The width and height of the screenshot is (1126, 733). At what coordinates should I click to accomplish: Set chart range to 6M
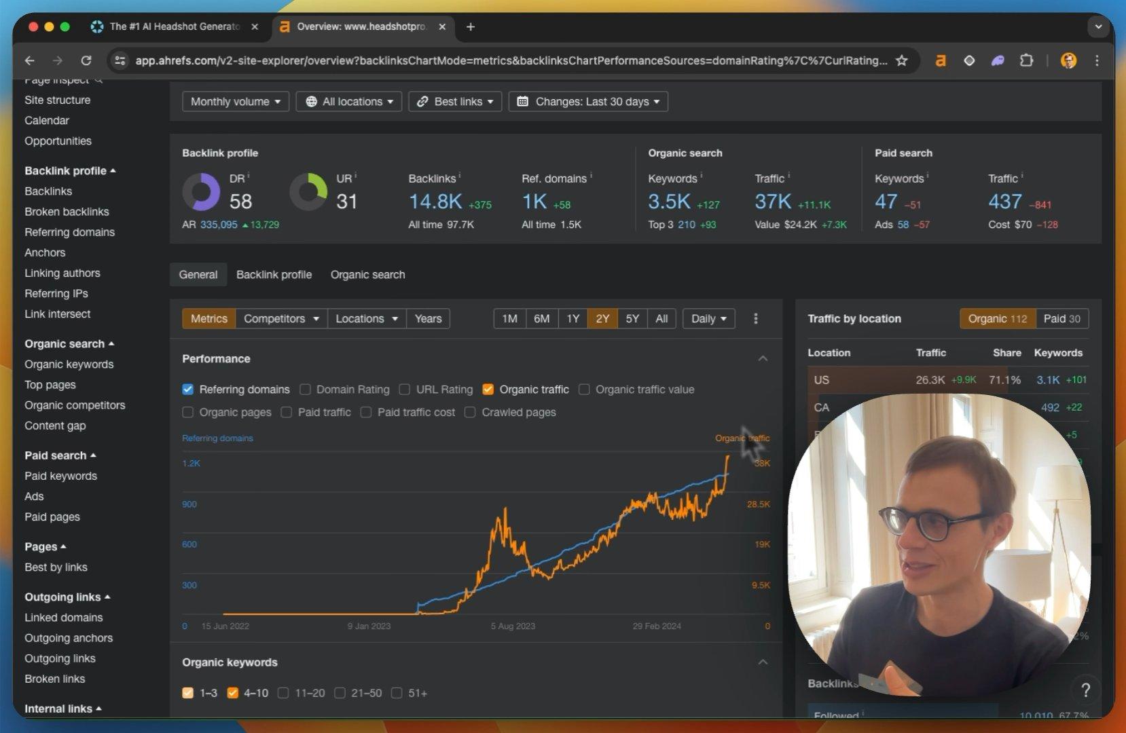[541, 318]
